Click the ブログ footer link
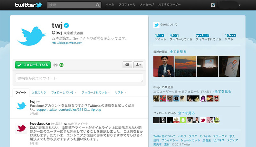This screenshot has height=147, width=256. (193, 136)
